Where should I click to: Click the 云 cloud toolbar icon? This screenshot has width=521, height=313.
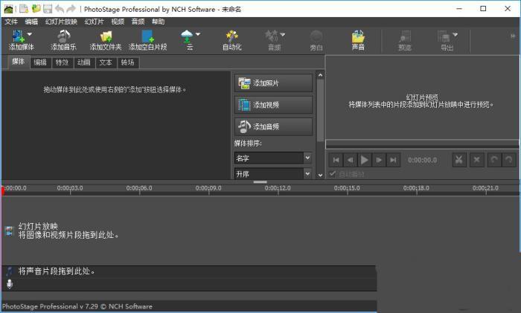pos(187,36)
